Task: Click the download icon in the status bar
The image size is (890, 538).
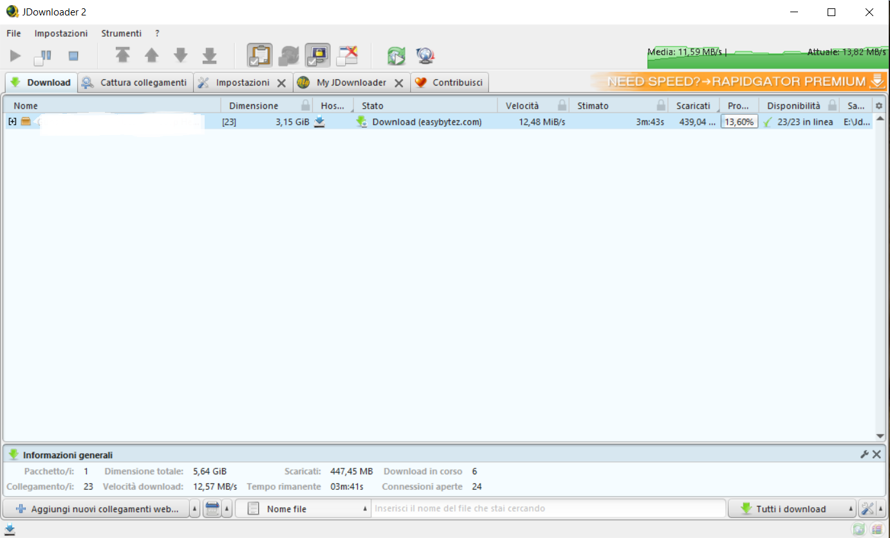Action: point(10,529)
